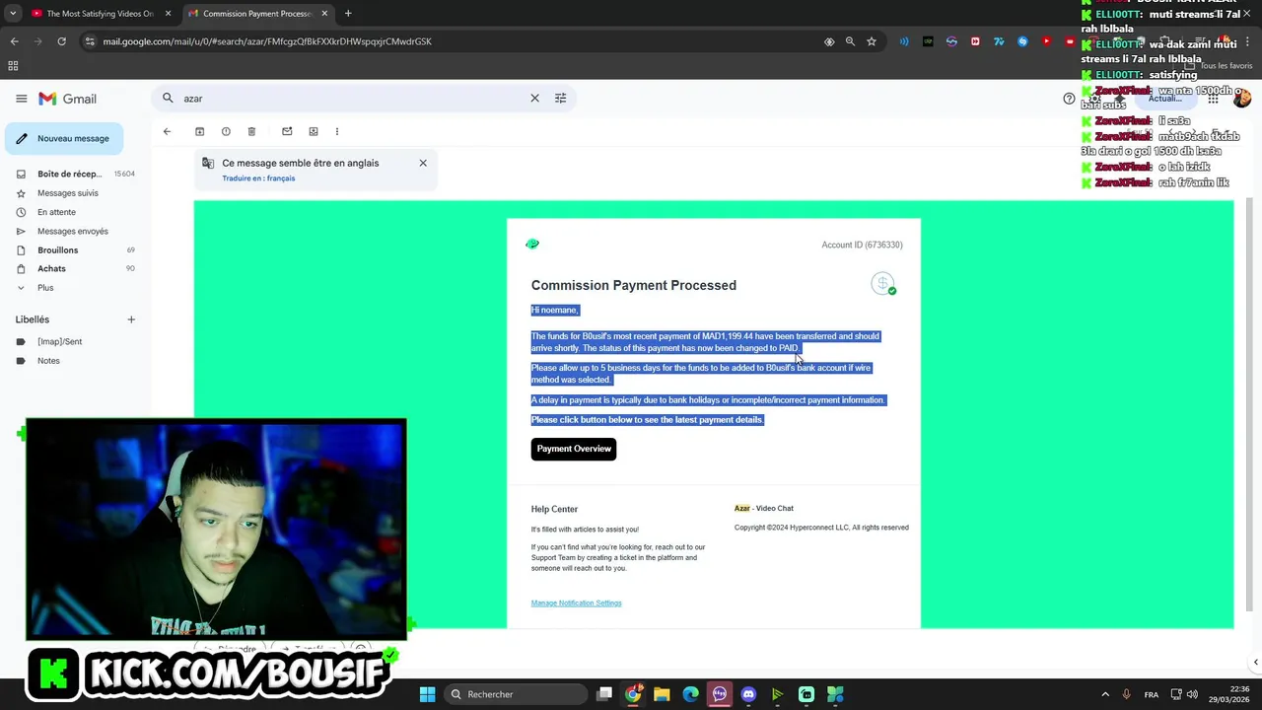Click the Gmail search magnifier icon
Image resolution: width=1262 pixels, height=710 pixels.
click(168, 99)
